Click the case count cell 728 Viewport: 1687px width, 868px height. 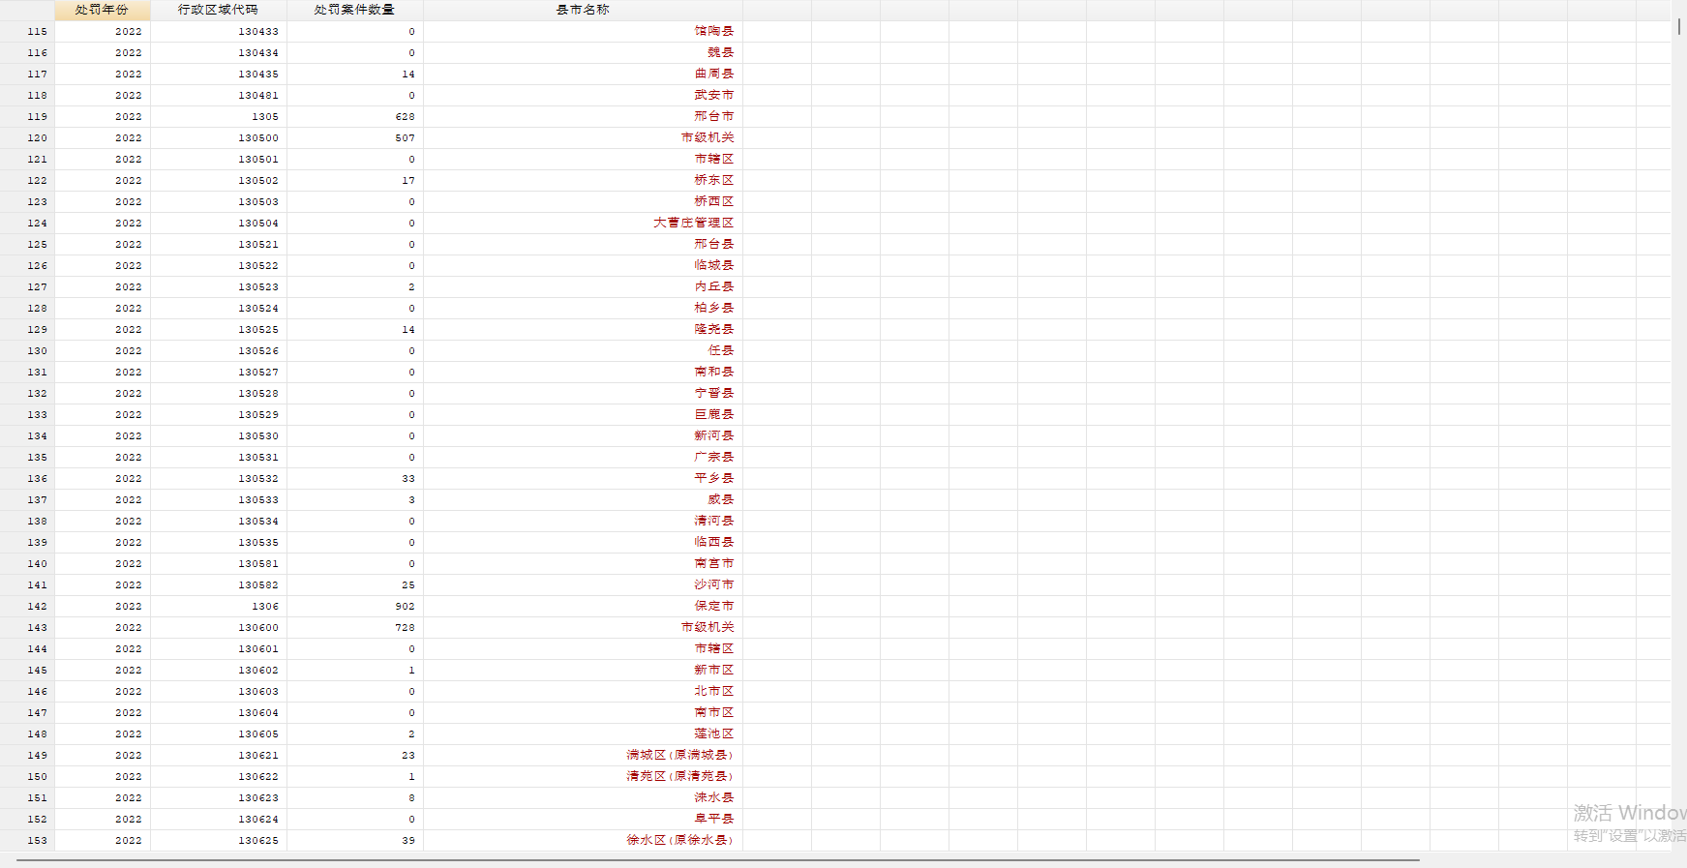355,628
